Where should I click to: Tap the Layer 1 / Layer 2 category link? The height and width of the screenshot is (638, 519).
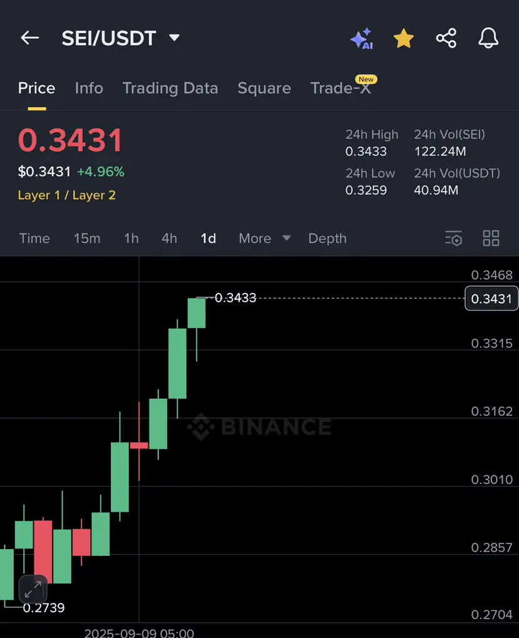tap(67, 195)
